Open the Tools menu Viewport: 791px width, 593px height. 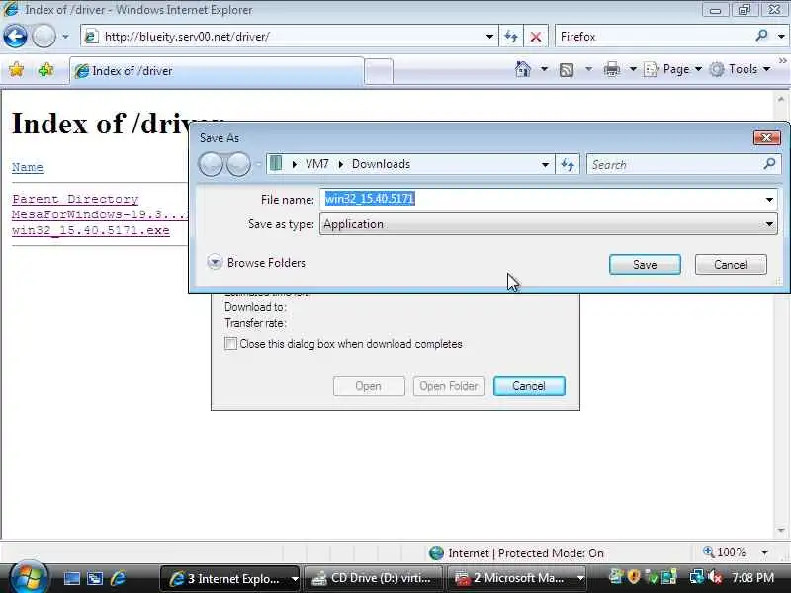pos(740,69)
